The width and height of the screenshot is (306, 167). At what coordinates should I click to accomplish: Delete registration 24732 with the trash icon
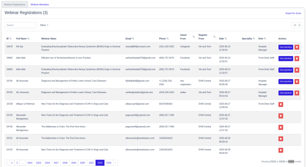pyautogui.click(x=280, y=149)
